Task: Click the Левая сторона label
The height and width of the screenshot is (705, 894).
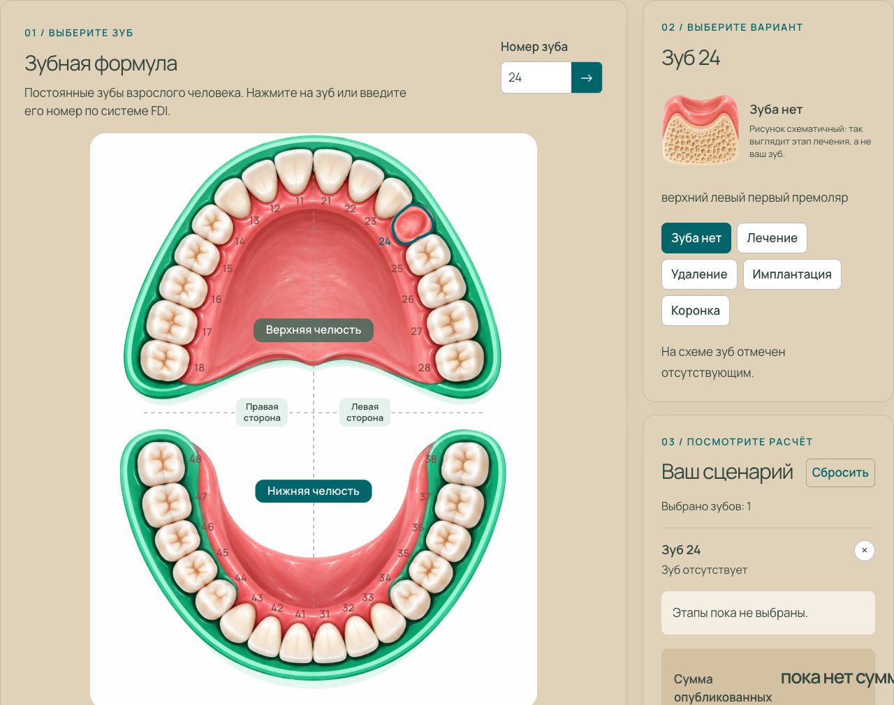Action: (365, 413)
